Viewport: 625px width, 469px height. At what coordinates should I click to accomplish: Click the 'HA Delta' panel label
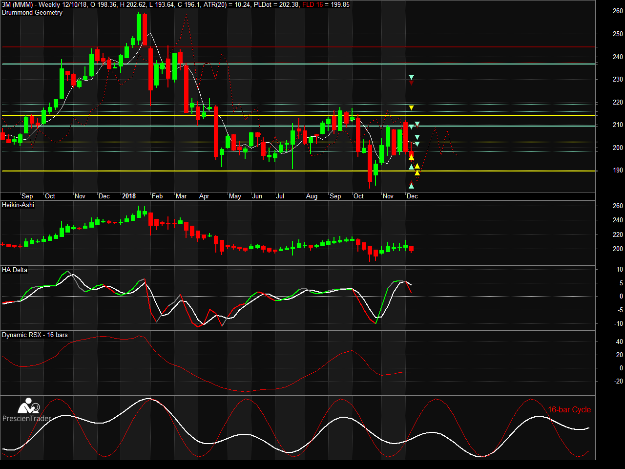[15, 270]
